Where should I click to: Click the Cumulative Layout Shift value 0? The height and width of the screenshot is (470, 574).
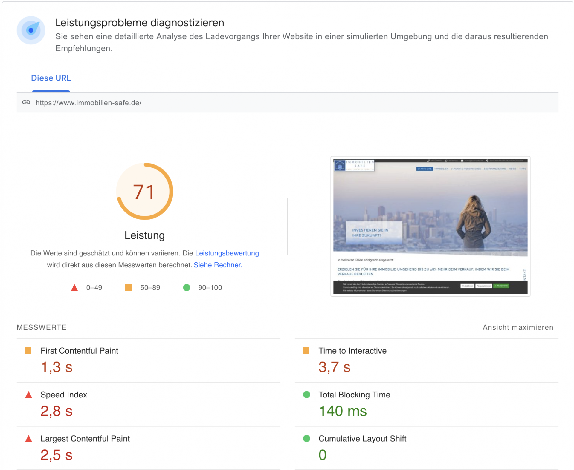[323, 455]
